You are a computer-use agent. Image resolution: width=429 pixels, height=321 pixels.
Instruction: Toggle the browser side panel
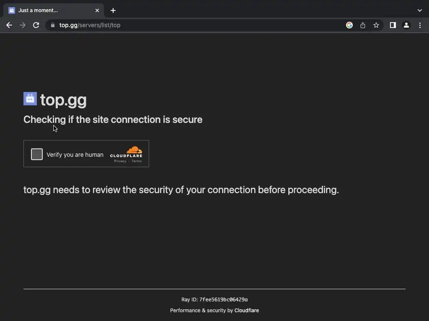pos(393,25)
